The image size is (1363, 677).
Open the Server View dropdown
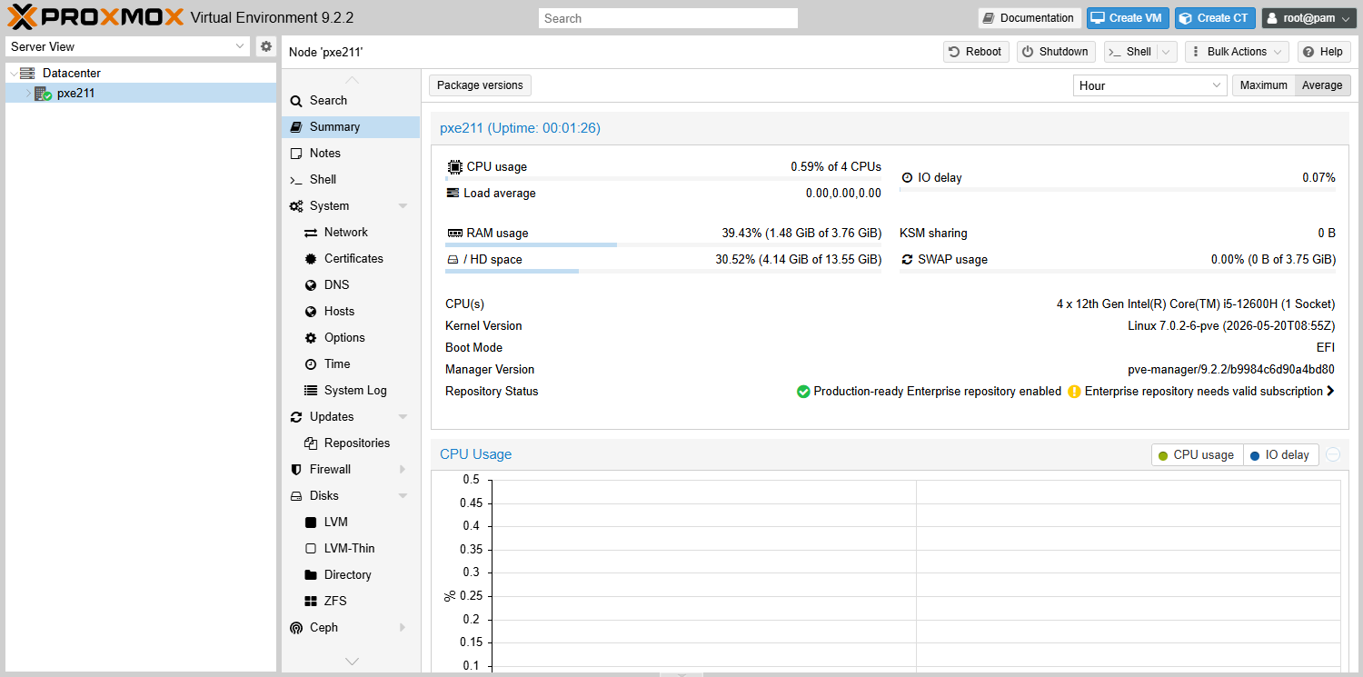(x=240, y=46)
